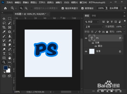Hide the PS text layer
The image size is (127, 94).
tap(86, 38)
